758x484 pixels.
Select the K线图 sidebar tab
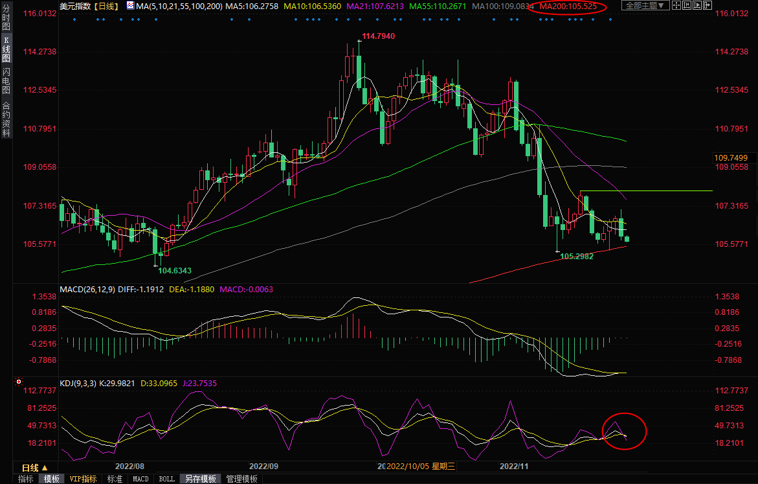pyautogui.click(x=6, y=49)
